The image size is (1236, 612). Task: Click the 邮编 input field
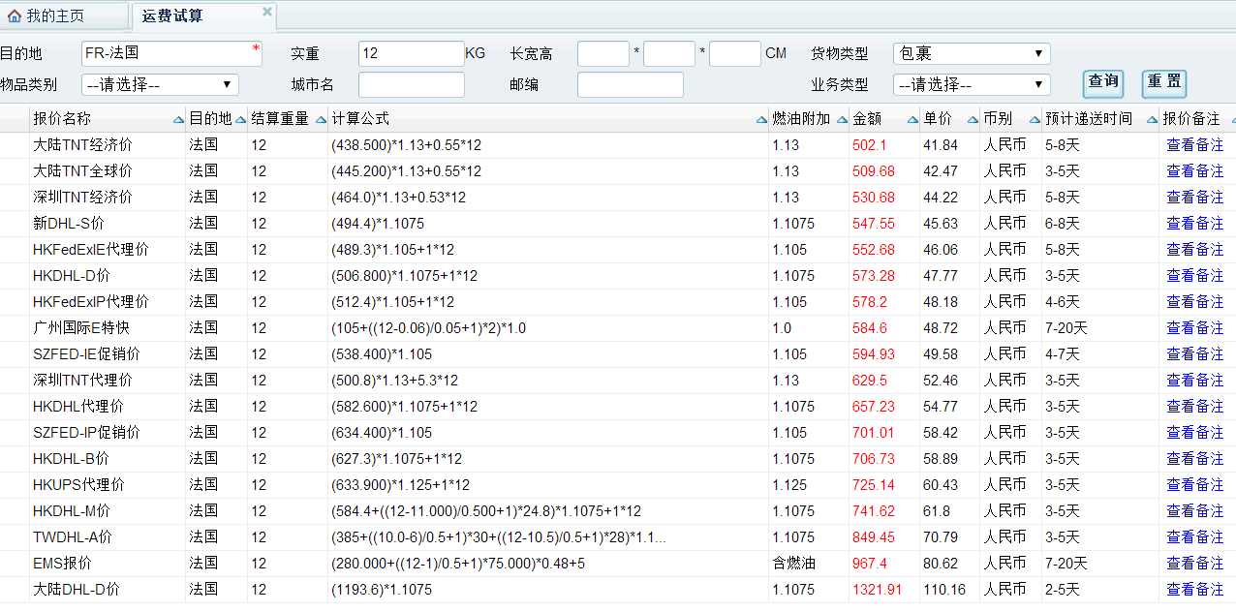(630, 85)
